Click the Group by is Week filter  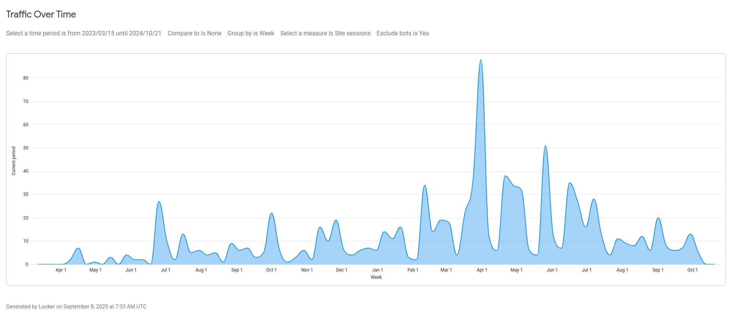(250, 33)
